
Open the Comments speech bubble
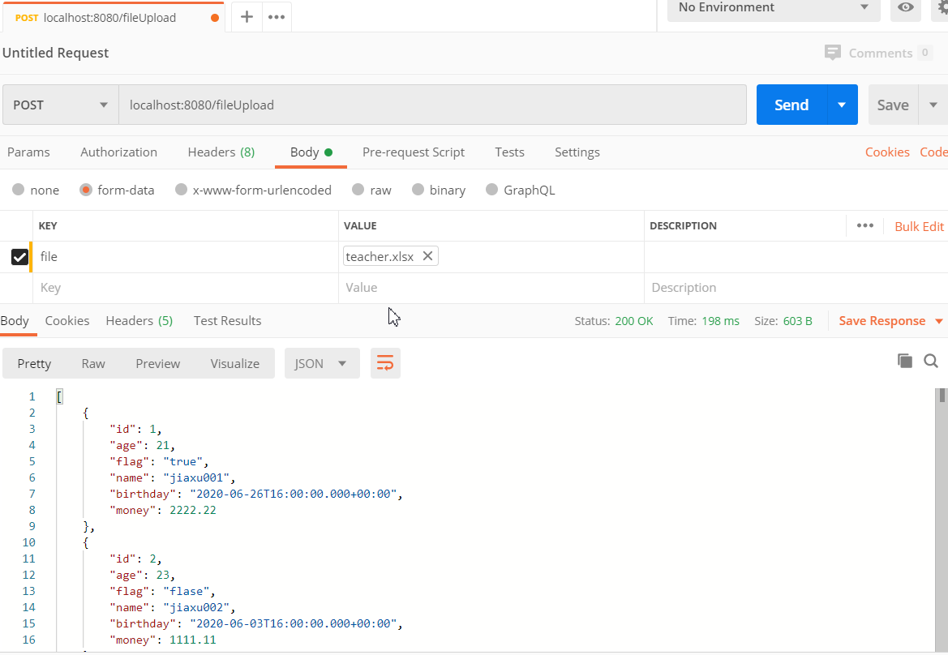833,53
